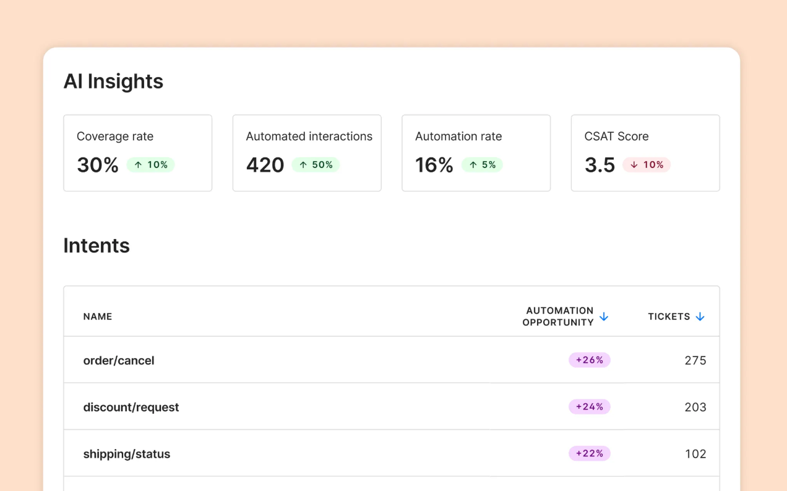Screen dimensions: 787x491
Task: Click the TICKETS column header text
Action: click(669, 317)
